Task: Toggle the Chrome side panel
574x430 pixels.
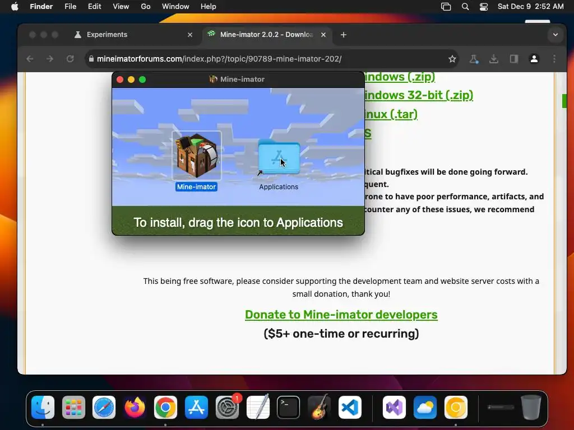Action: tap(514, 59)
